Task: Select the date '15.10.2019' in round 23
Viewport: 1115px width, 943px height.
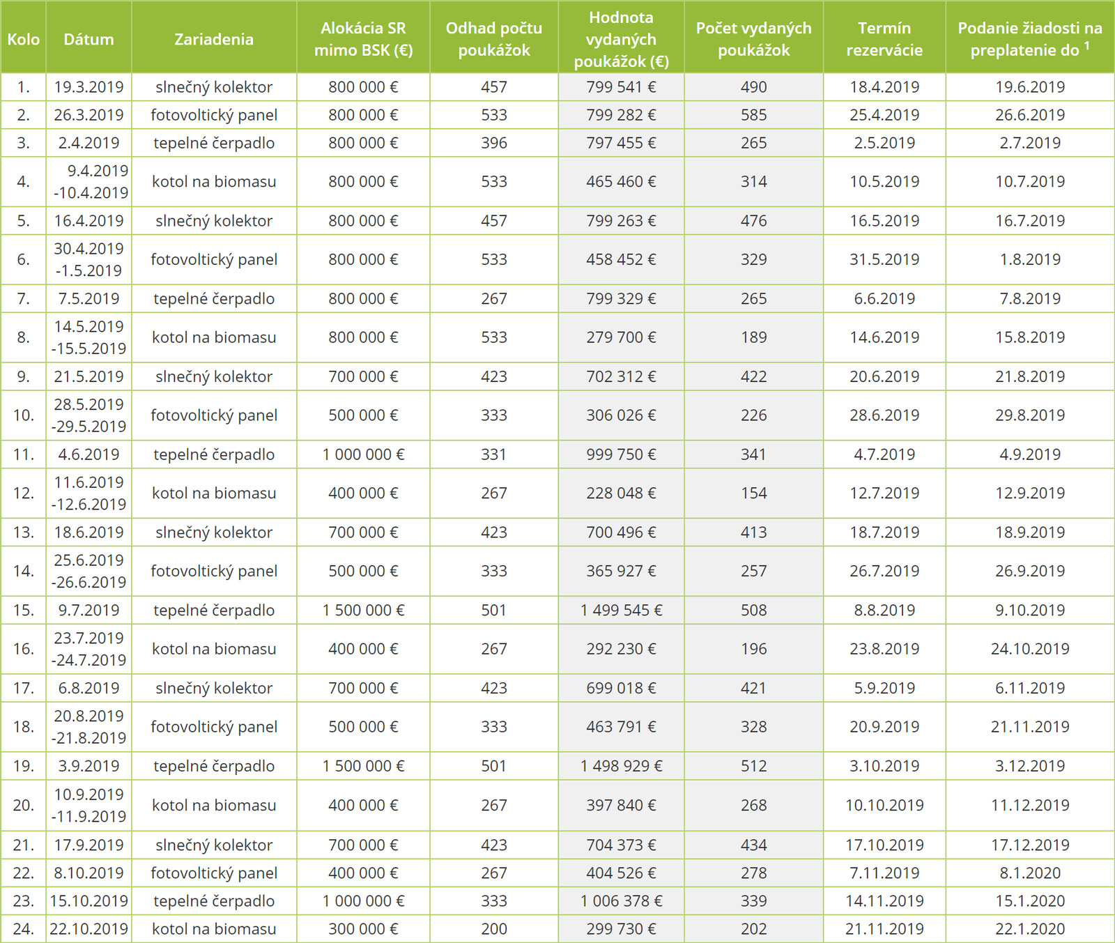Action: tap(89, 900)
